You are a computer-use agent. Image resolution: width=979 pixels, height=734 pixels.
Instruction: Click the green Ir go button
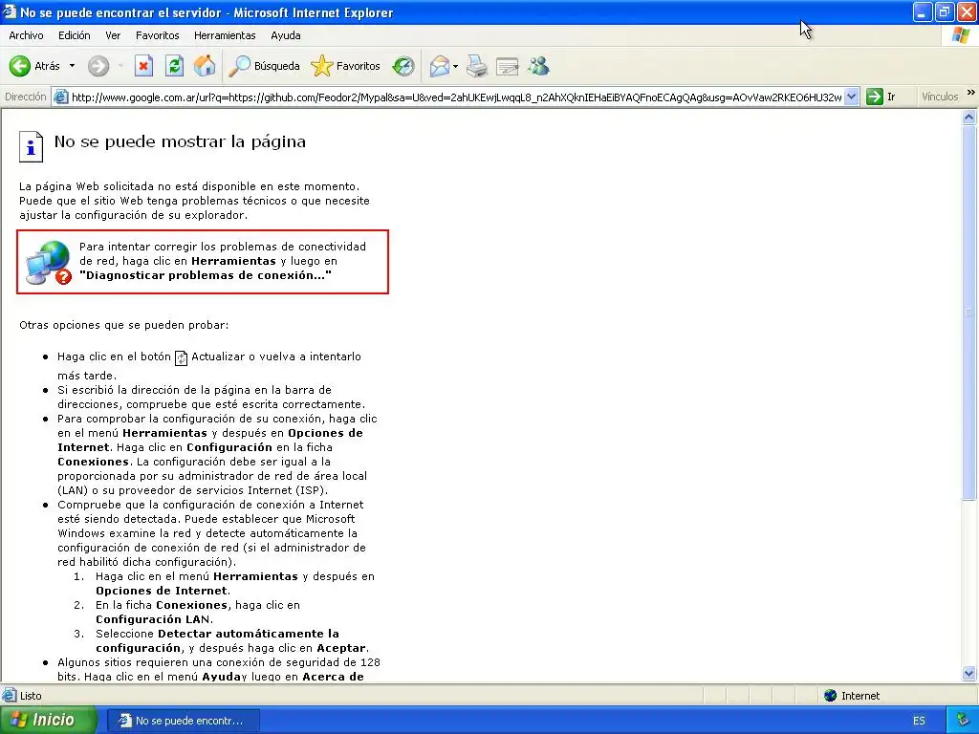coord(881,97)
